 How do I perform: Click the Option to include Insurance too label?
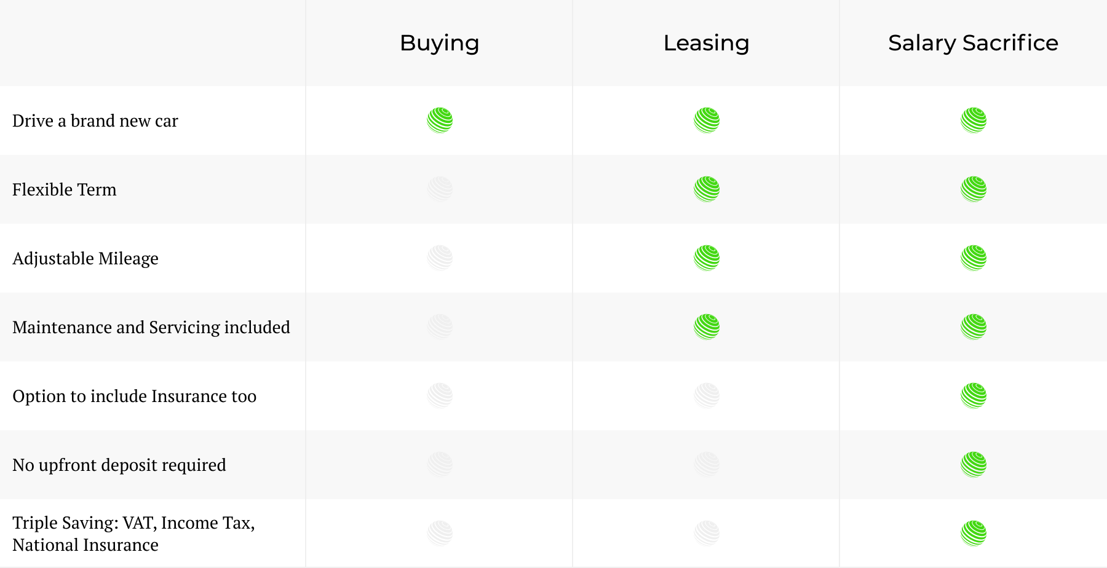point(135,396)
